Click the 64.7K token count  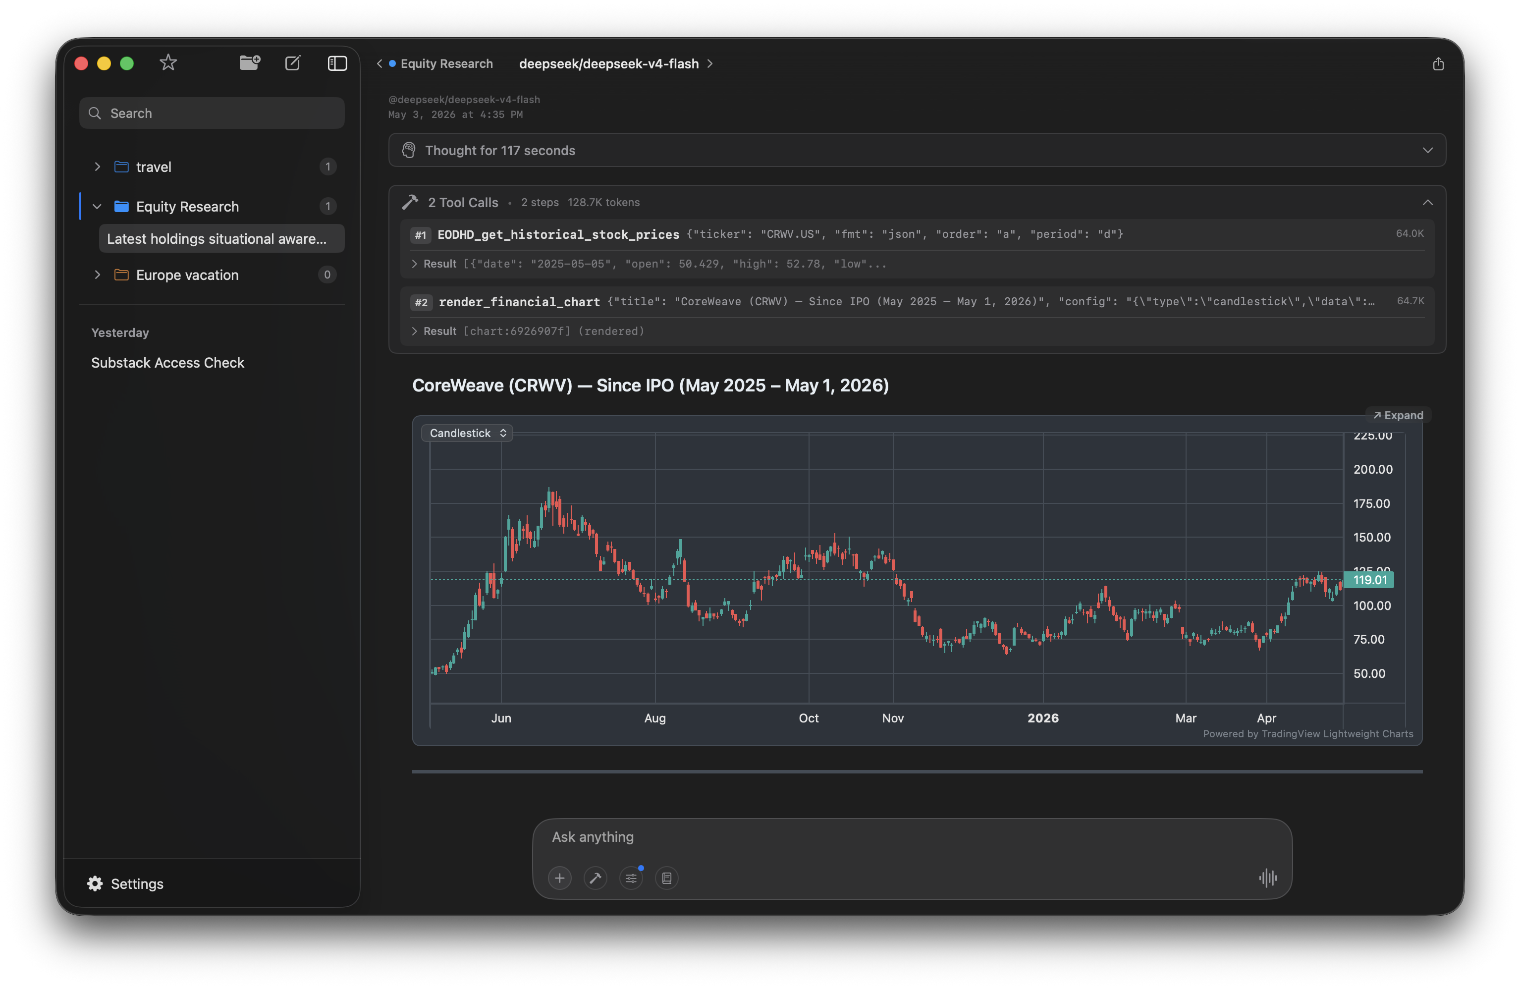[1410, 300]
